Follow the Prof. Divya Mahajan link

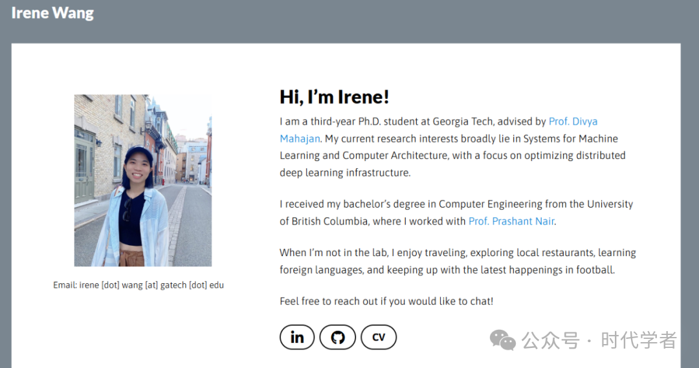pyautogui.click(x=573, y=122)
